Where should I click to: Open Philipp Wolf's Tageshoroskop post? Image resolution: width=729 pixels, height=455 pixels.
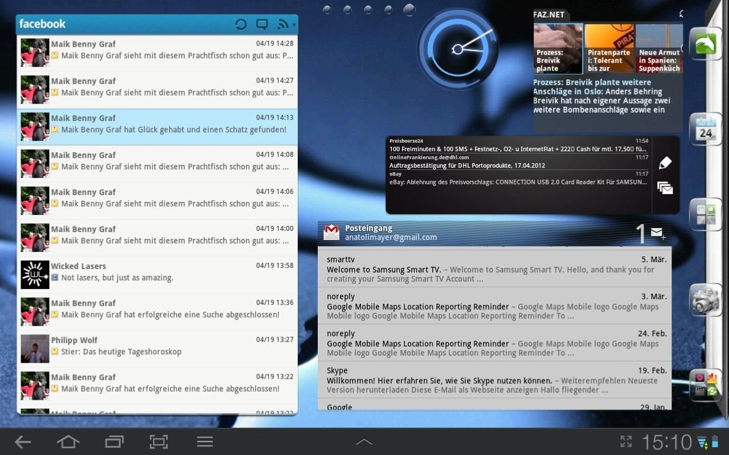pyautogui.click(x=157, y=349)
